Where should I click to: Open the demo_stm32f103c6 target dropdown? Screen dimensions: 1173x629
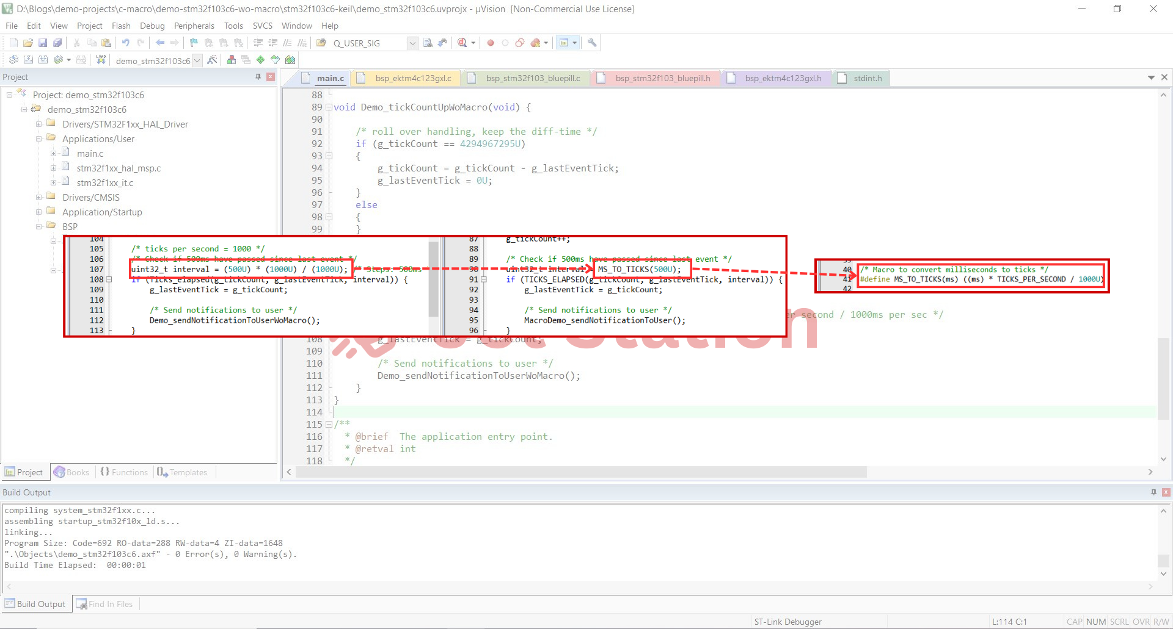tap(197, 60)
